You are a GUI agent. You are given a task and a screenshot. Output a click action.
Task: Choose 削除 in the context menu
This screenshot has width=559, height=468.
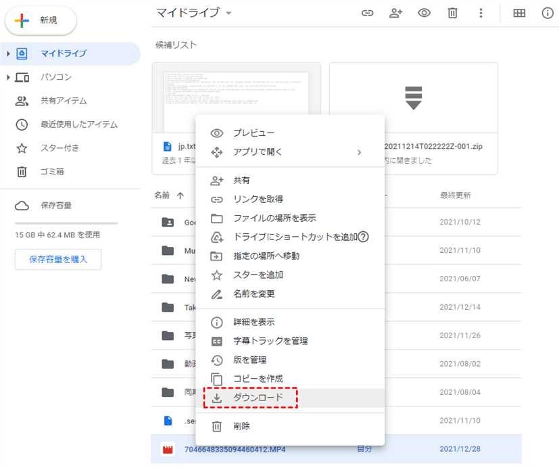(241, 426)
